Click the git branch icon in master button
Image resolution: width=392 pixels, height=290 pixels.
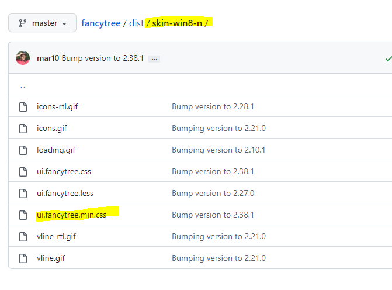point(23,23)
